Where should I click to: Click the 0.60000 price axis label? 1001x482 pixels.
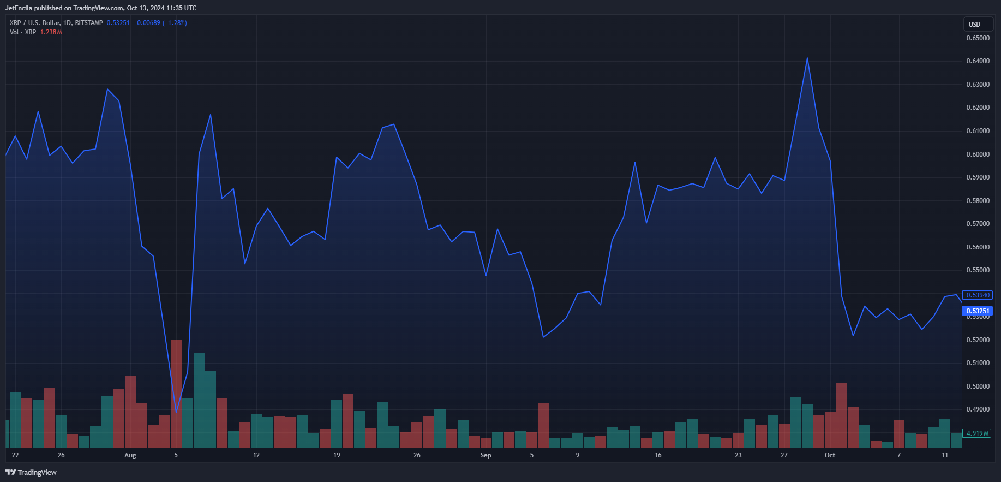(x=978, y=154)
